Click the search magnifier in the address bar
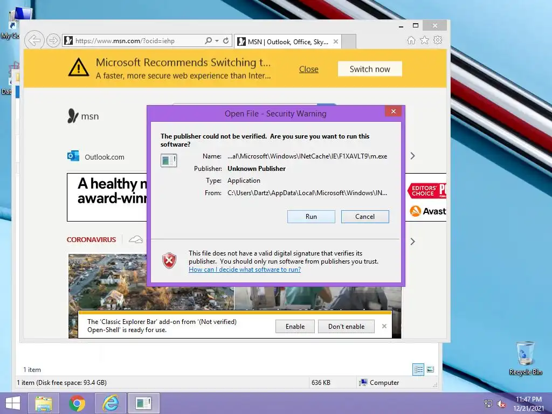Screen dimensions: 552x414 tap(209, 41)
